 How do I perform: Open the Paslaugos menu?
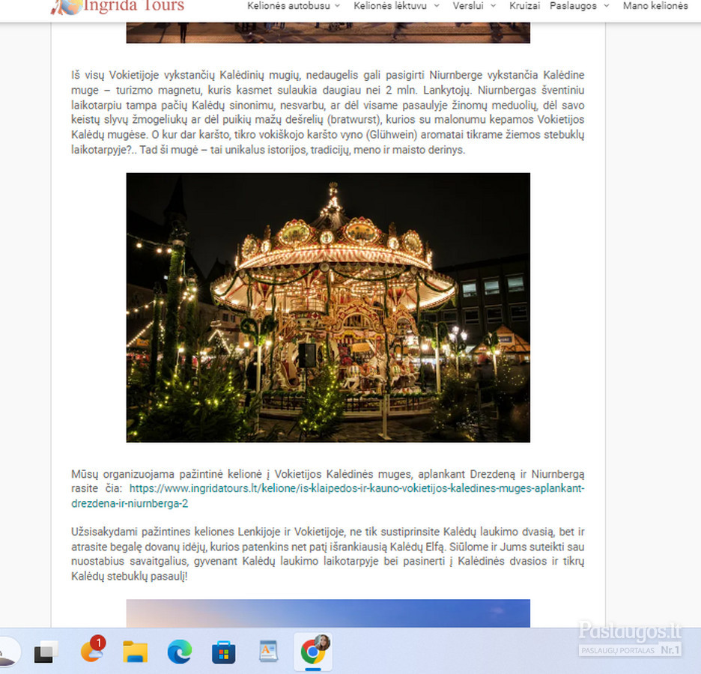(x=573, y=6)
